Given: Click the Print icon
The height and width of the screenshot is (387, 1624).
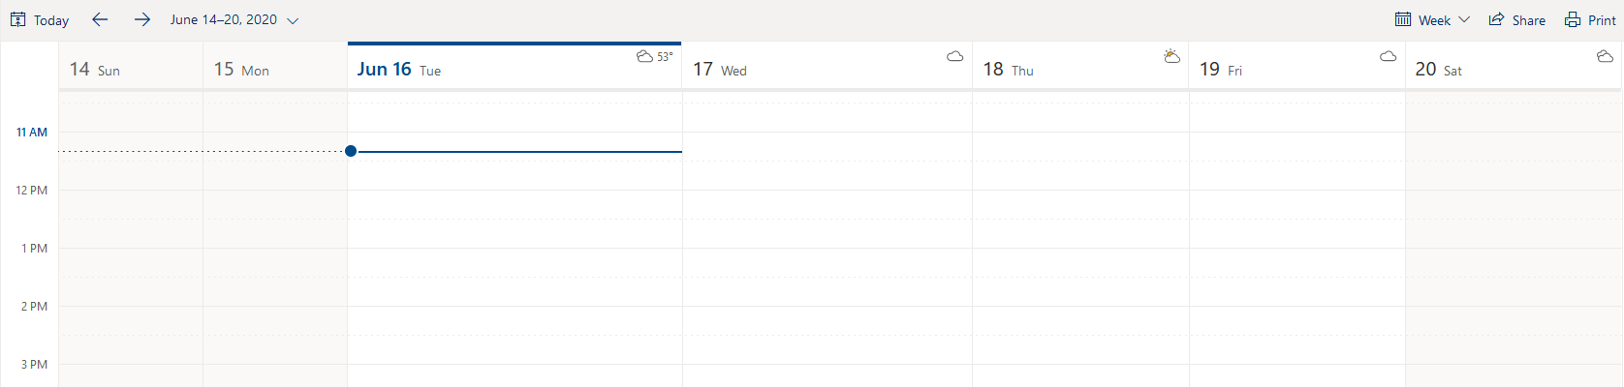Looking at the screenshot, I should 1573,19.
